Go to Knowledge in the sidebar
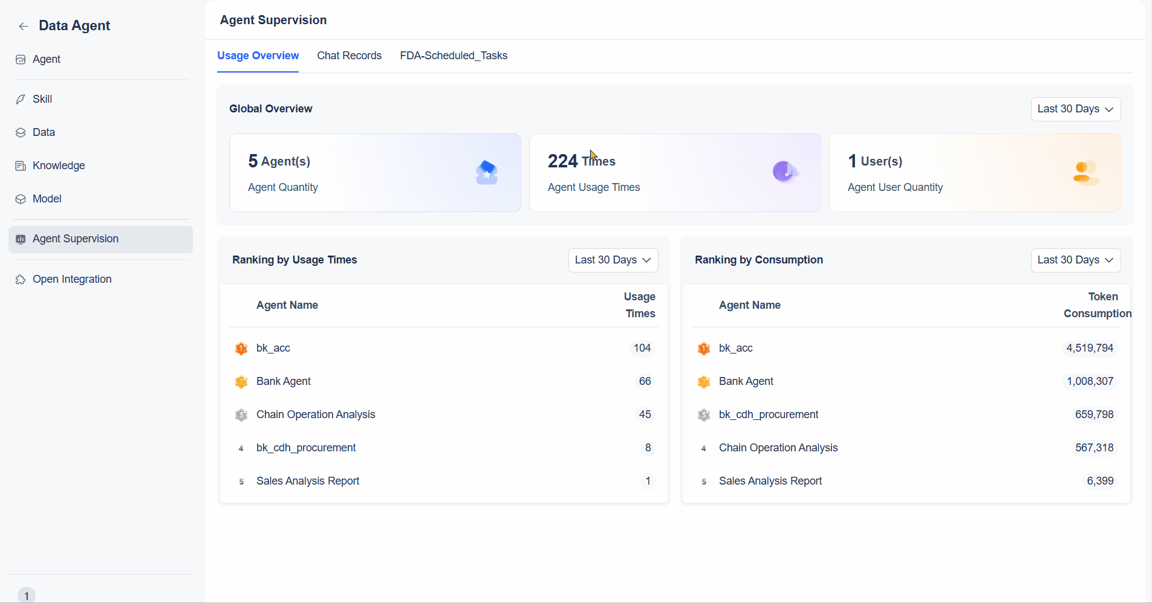1152x603 pixels. click(100, 166)
